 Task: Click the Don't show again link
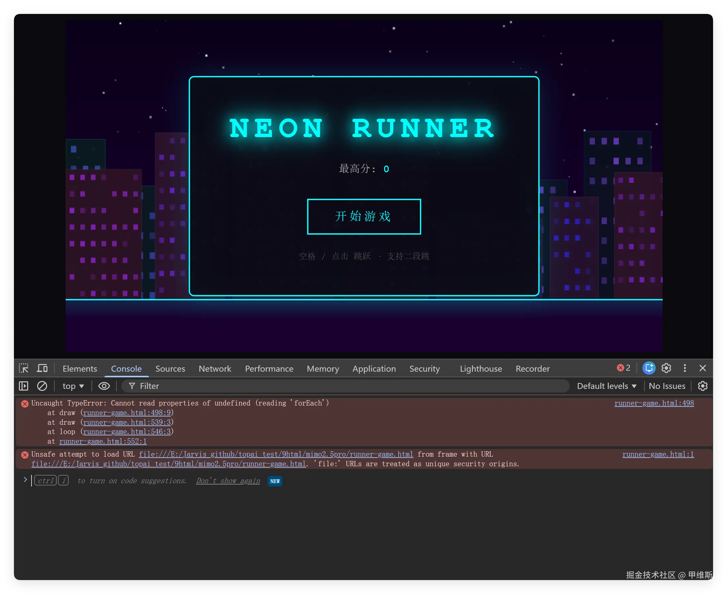pyautogui.click(x=228, y=481)
